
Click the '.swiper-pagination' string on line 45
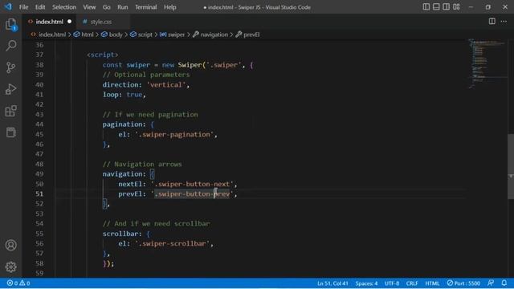click(174, 134)
